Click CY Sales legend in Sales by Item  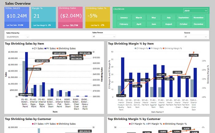pyautogui.click(x=38, y=49)
